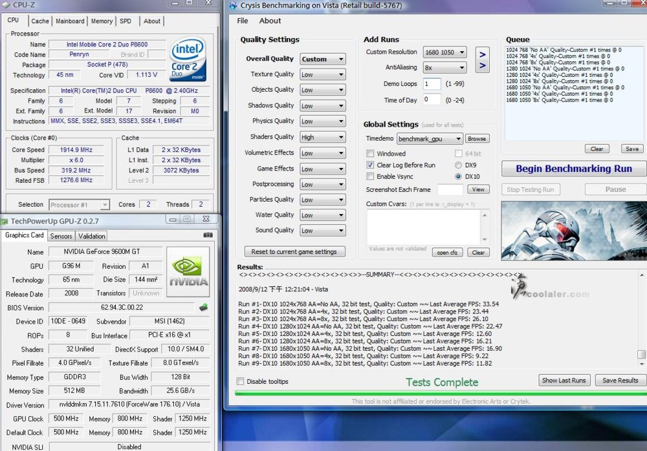The width and height of the screenshot is (647, 451).
Task: Select the queue entry 1680 1050 '8x'
Action: [x=559, y=100]
